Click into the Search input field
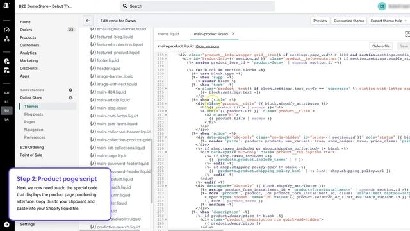Screen dimensions: 410x231 [197, 6]
